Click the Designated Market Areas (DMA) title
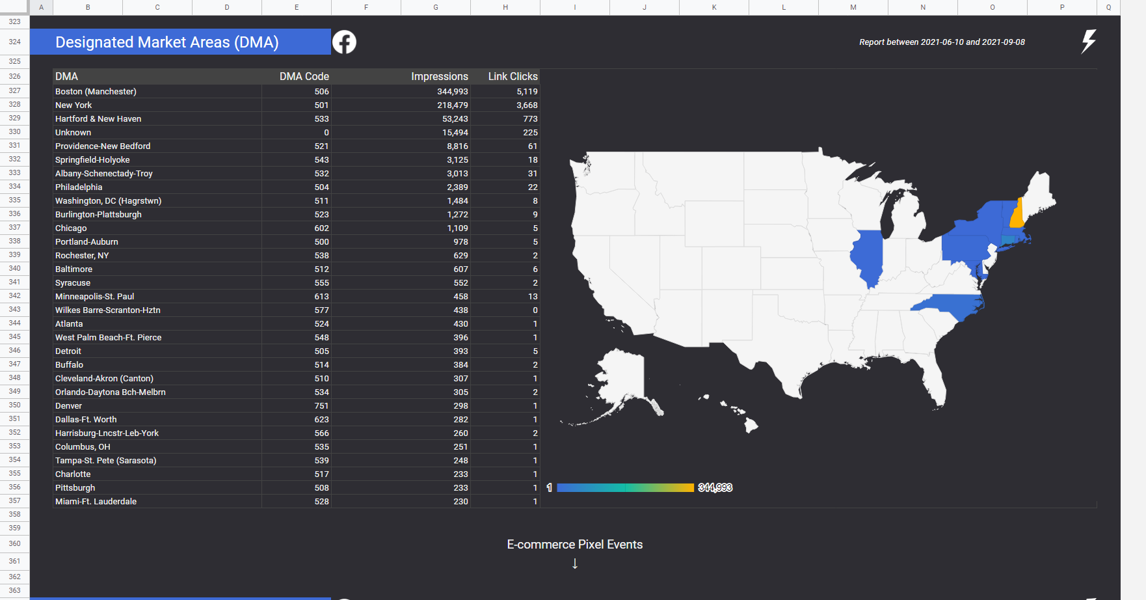 pos(167,42)
